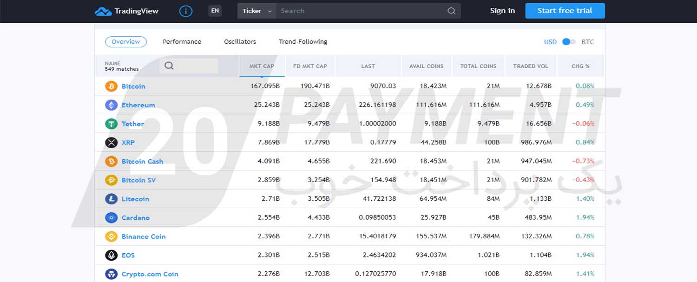Click the Litecoin coin icon
Image resolution: width=697 pixels, height=282 pixels.
click(x=111, y=199)
